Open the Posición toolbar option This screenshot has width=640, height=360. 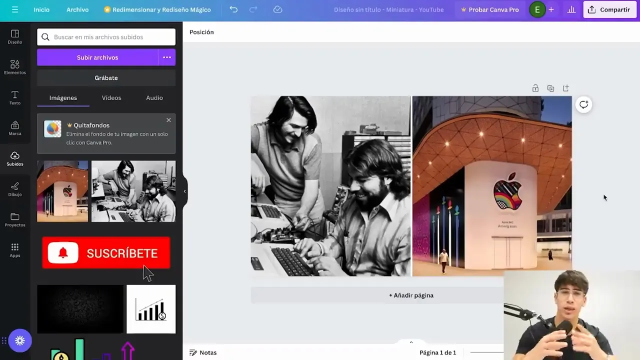click(201, 32)
